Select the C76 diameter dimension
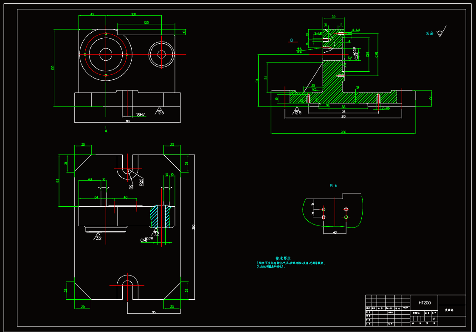This screenshot has width=476, height=332. click(377, 55)
